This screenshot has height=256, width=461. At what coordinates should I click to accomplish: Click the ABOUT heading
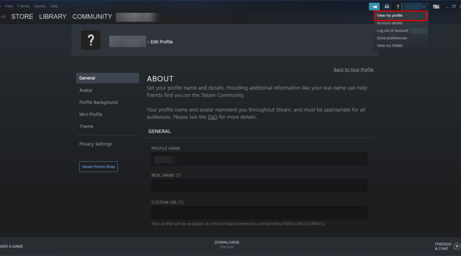pyautogui.click(x=160, y=79)
